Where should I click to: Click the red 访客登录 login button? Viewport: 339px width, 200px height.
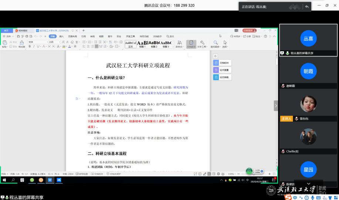250,30
